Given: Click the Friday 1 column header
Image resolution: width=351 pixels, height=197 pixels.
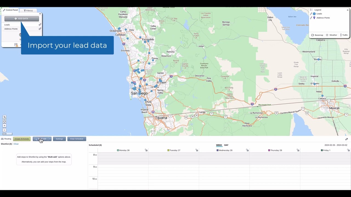Looking at the screenshot, I should 325,150.
